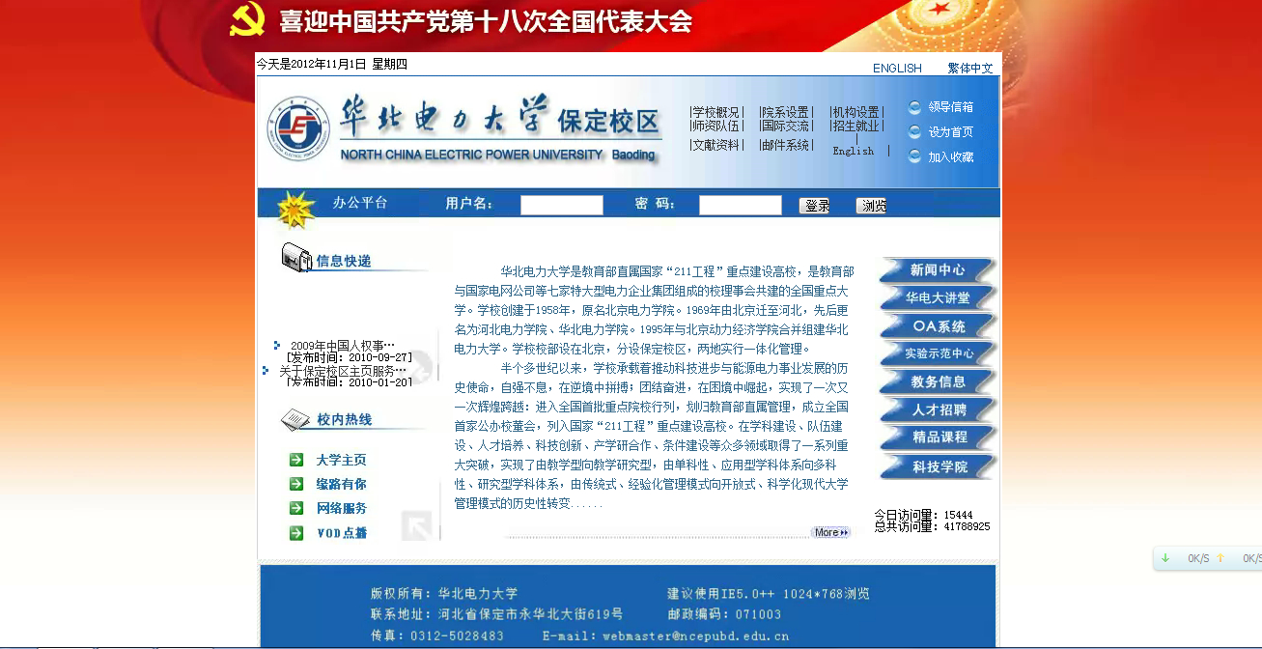Open 师资队伍 menu item
This screenshot has width=1262, height=649.
coord(715,126)
